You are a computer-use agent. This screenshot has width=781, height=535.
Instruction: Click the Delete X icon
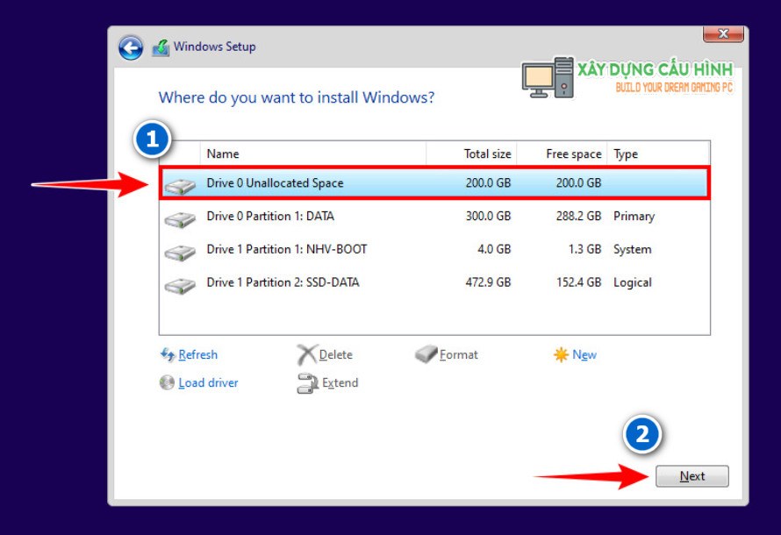306,354
